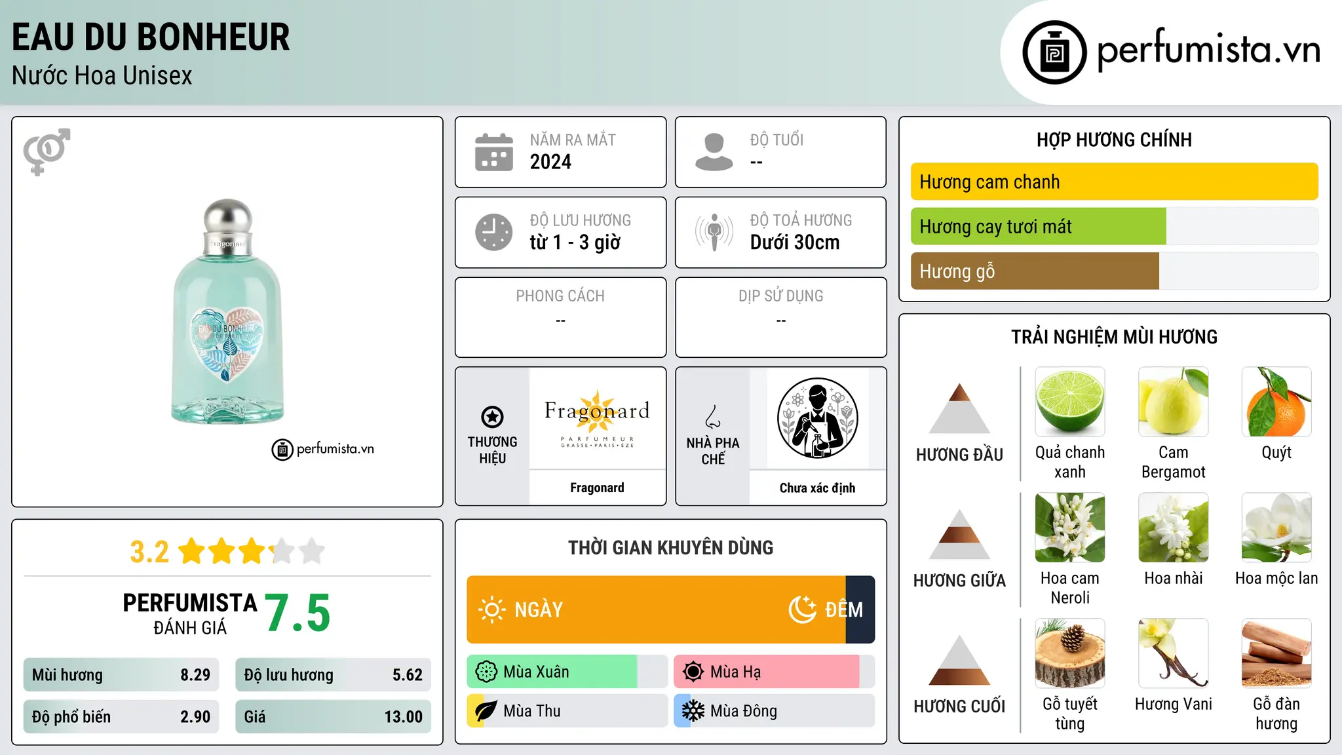Click the unisex gender symbol icon
Viewport: 1342px width, 755px height.
click(47, 151)
